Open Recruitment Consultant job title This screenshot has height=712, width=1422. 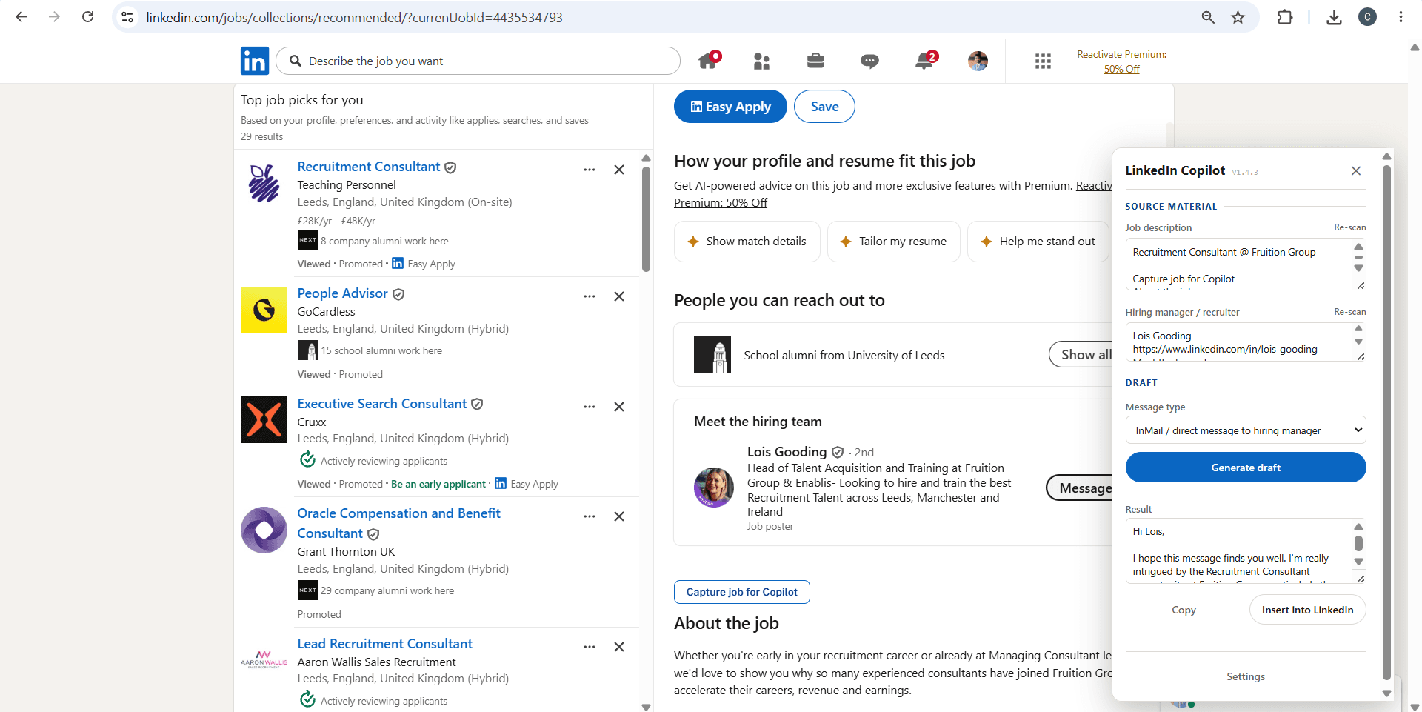[369, 167]
